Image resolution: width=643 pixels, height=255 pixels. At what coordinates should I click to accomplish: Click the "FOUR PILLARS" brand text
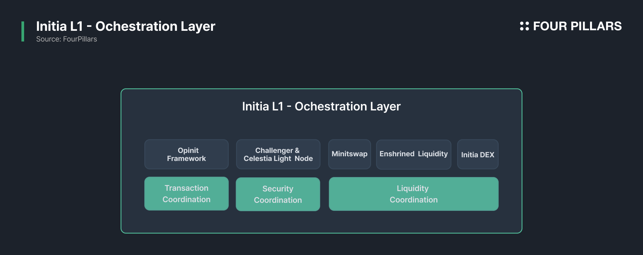(x=577, y=26)
